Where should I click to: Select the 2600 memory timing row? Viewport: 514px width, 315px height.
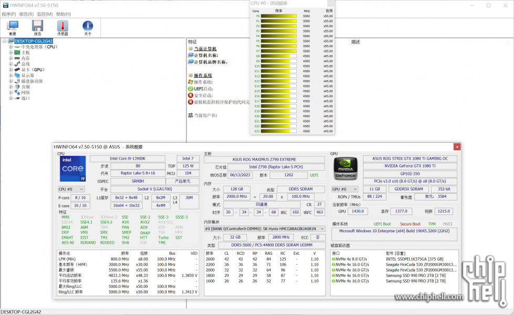pyautogui.click(x=264, y=259)
